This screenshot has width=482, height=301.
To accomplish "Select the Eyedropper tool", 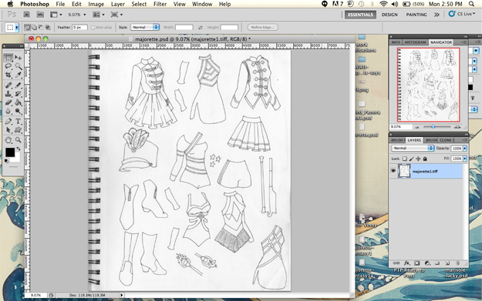I will [x=19, y=75].
